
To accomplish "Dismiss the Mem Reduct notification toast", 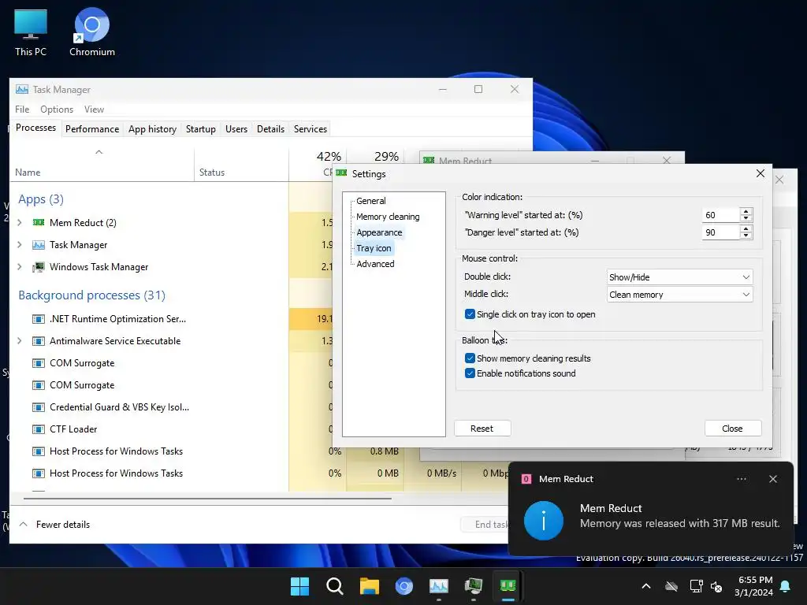I will [773, 479].
